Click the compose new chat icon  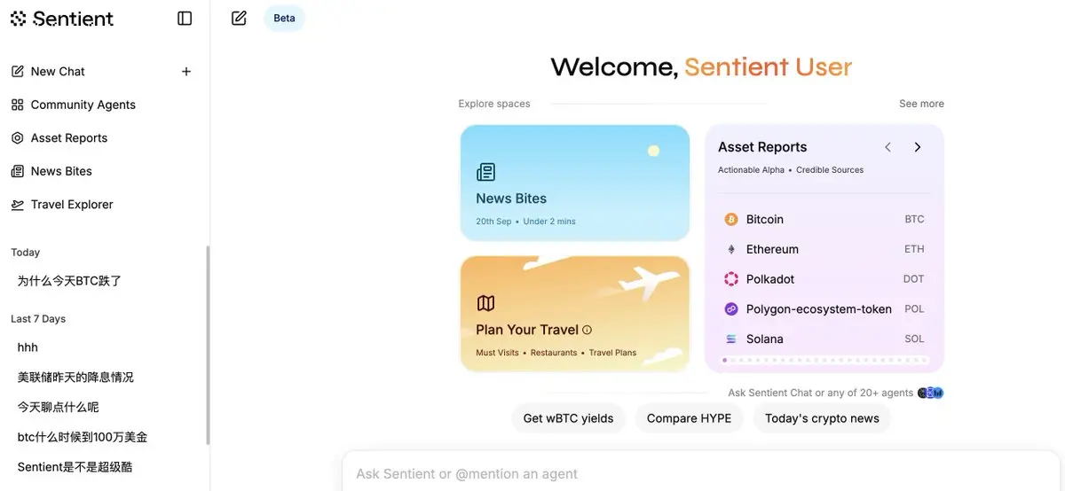239,18
